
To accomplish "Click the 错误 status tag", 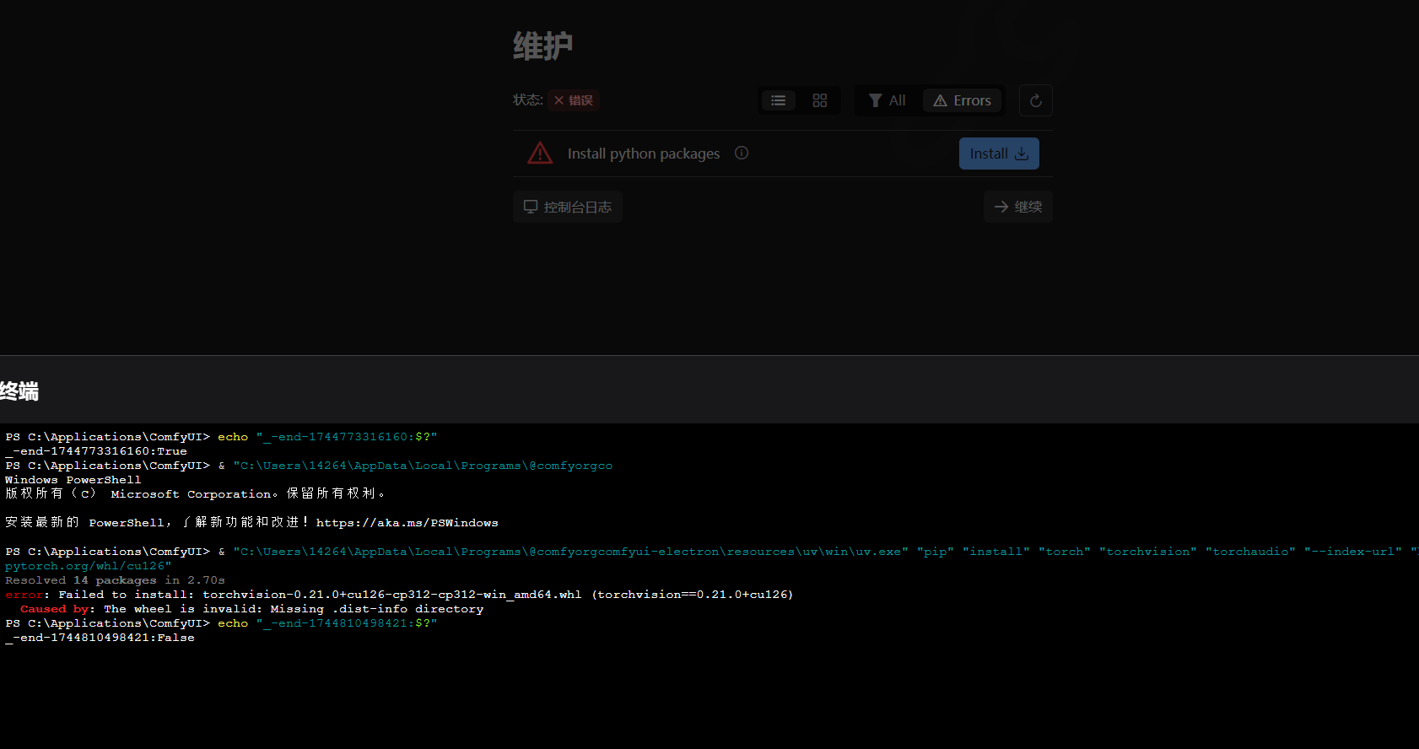I will click(574, 100).
